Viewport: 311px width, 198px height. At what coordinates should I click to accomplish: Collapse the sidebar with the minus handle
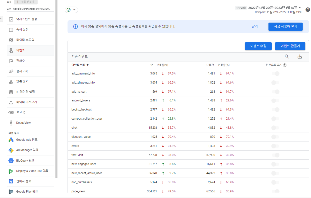point(1,19)
